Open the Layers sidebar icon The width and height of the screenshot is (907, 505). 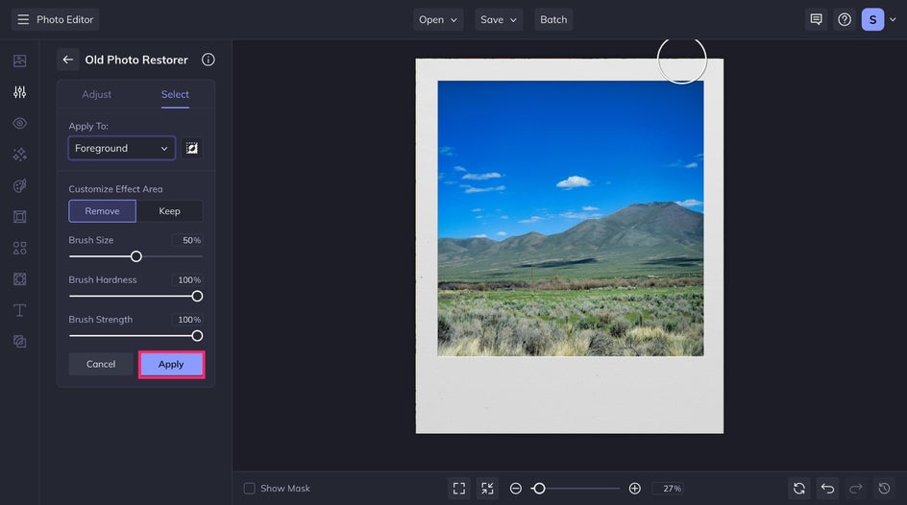click(19, 342)
